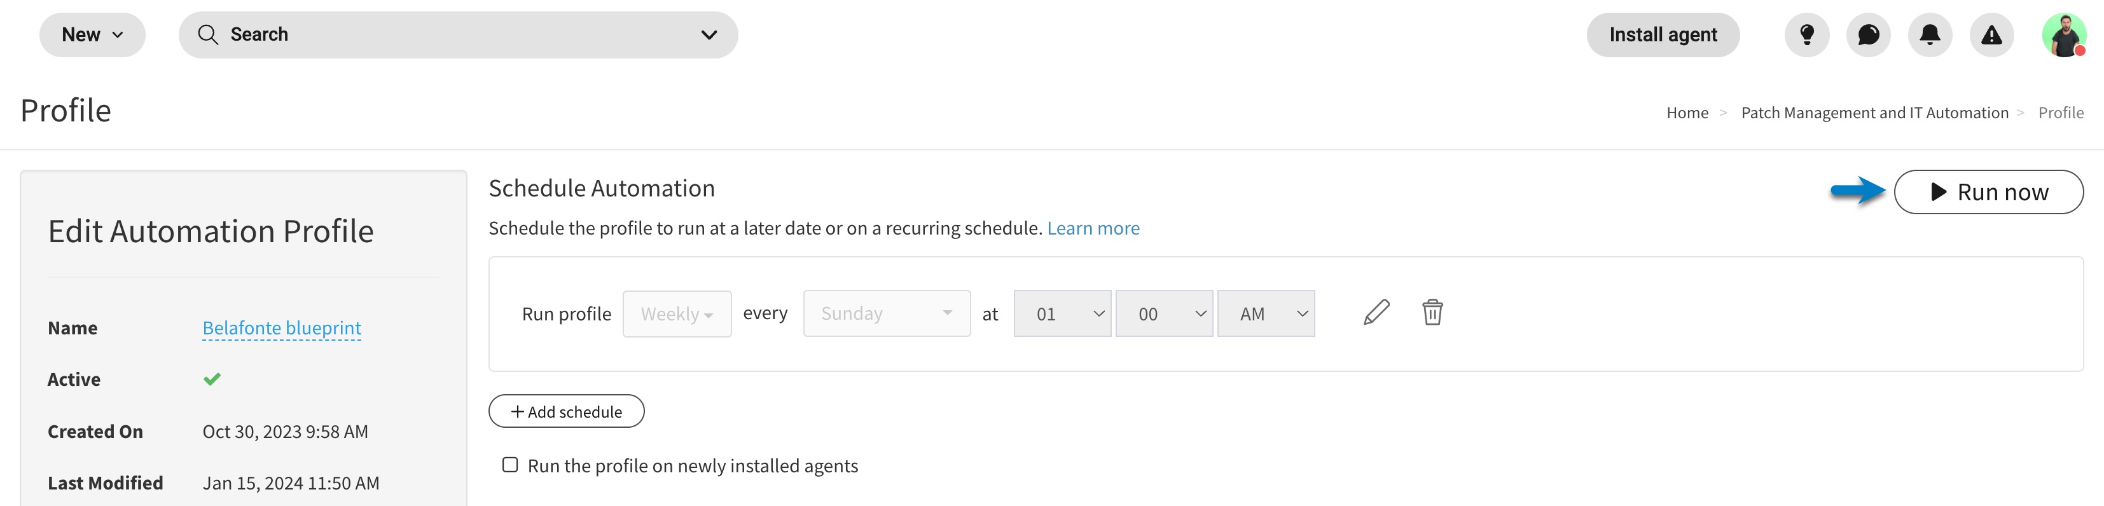
Task: Open the Weekly frequency dropdown
Action: 677,314
